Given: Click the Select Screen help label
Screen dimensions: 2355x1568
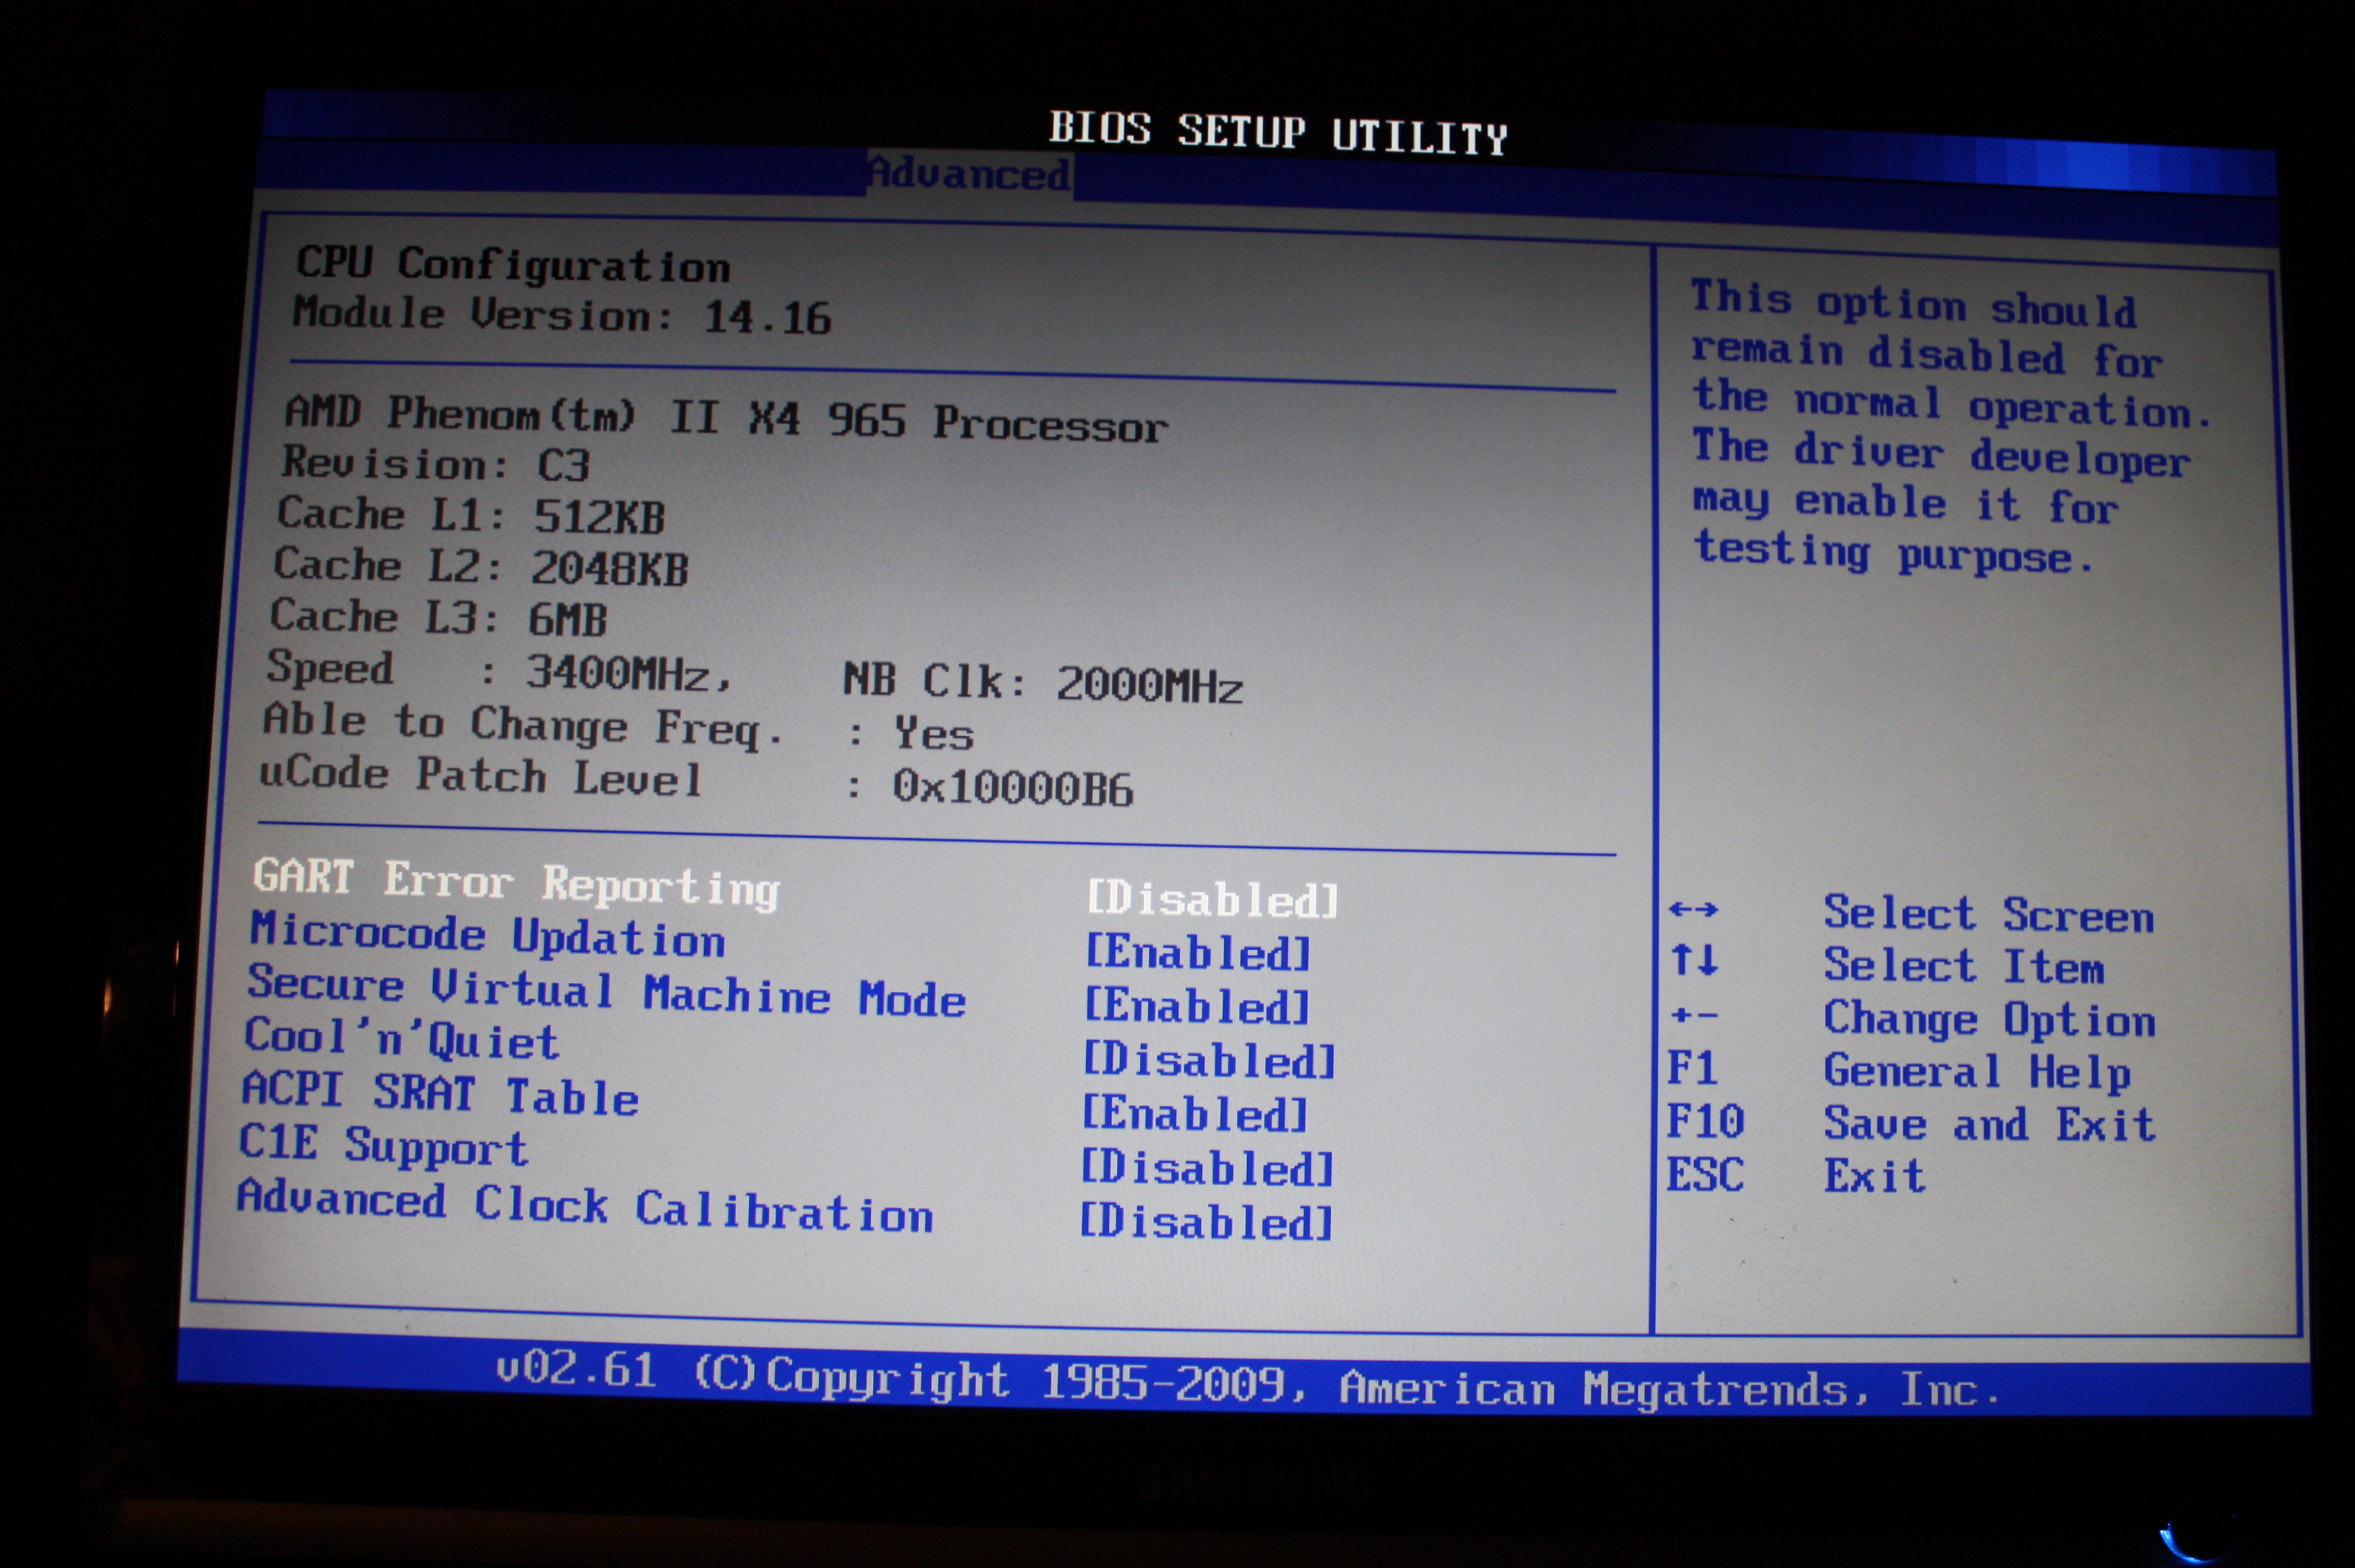Looking at the screenshot, I should pyautogui.click(x=1988, y=915).
